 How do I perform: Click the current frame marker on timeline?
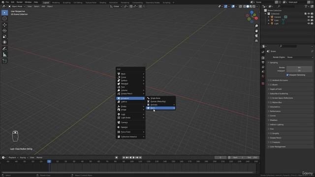[49, 161]
